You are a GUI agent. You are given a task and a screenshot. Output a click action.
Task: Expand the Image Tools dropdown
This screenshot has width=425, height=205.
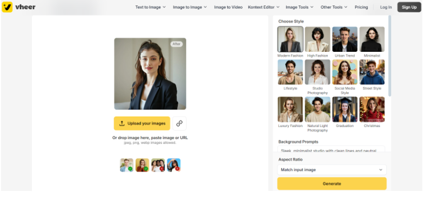300,8
